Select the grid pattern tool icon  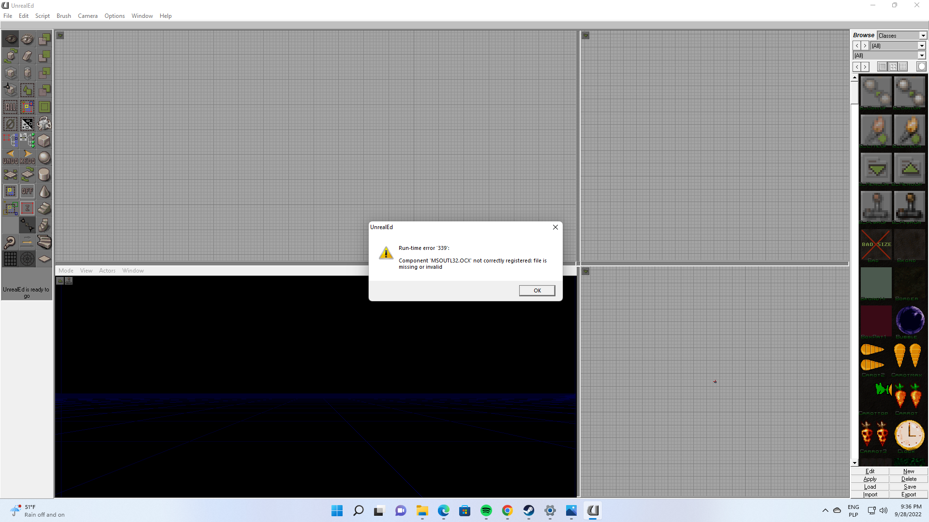point(11,259)
